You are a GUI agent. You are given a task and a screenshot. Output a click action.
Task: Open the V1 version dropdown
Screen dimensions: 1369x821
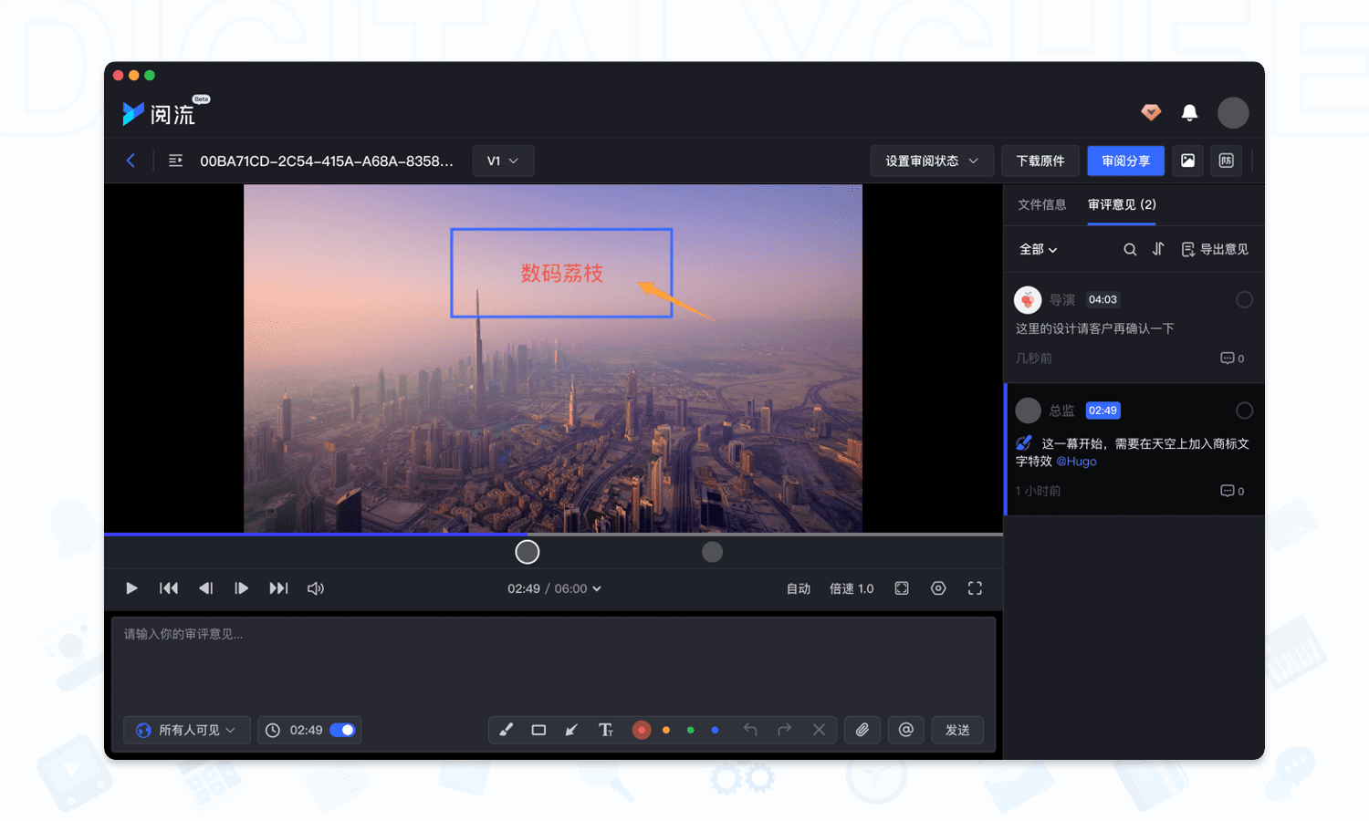503,161
